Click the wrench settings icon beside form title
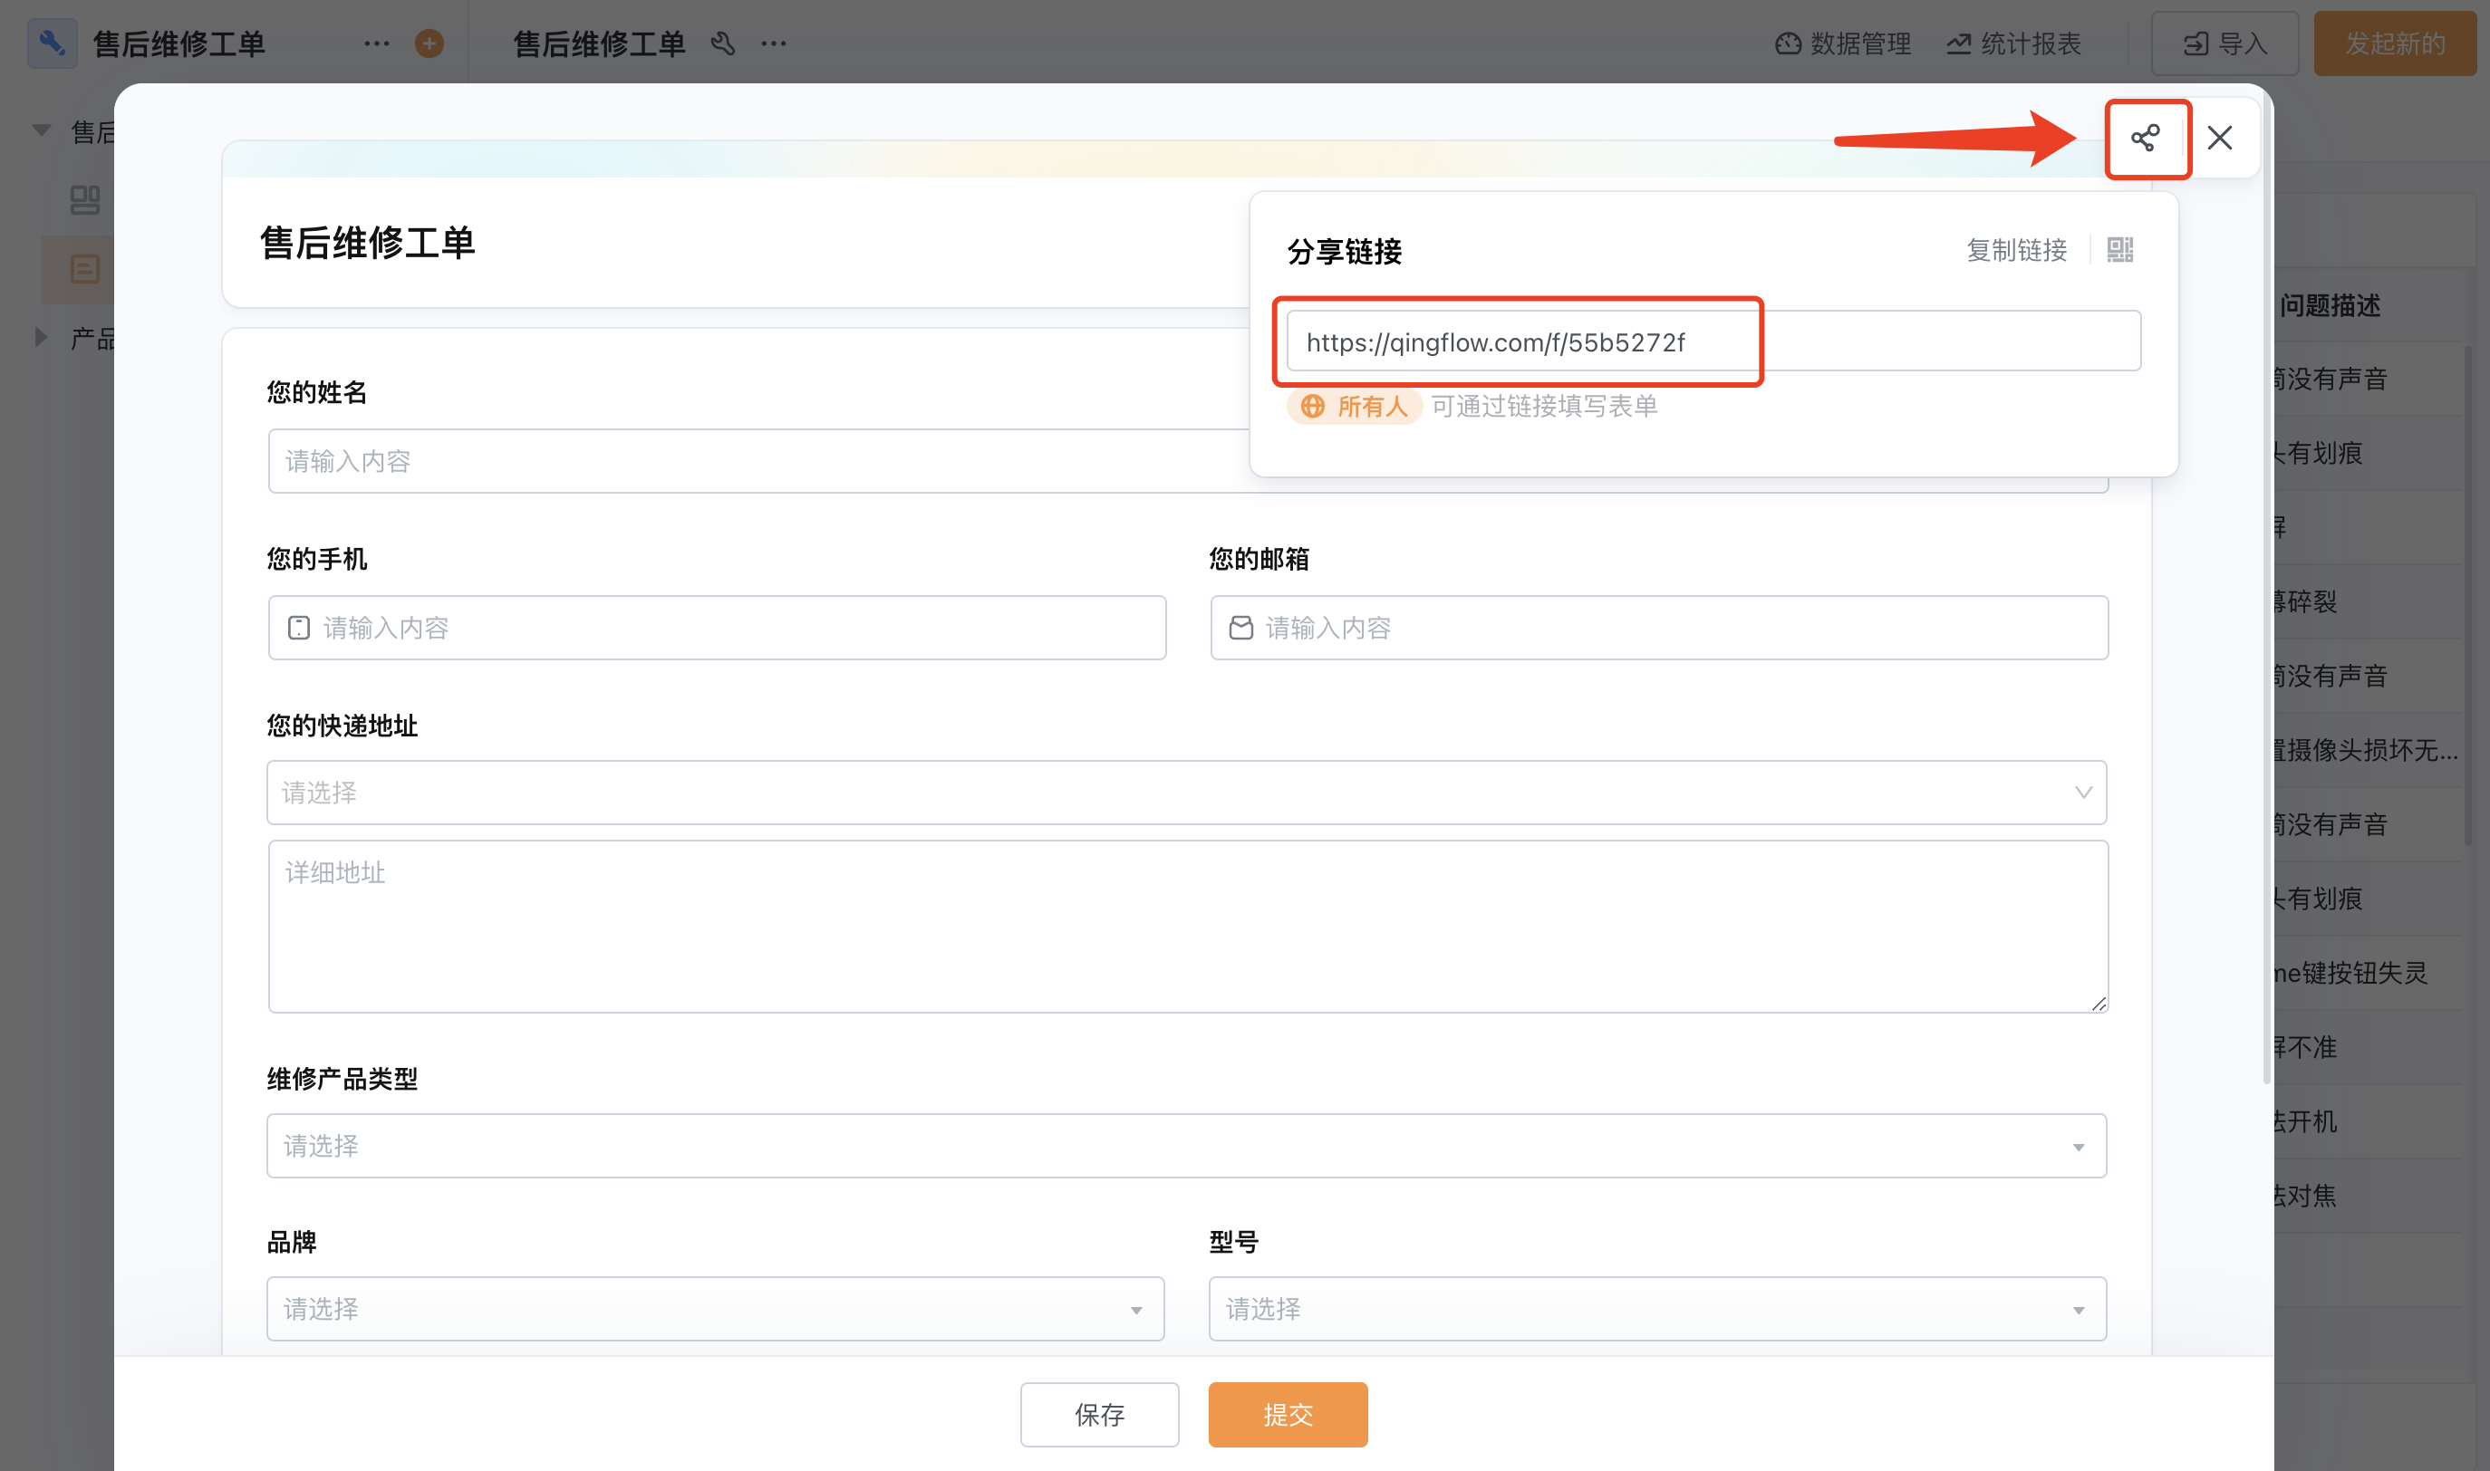 722,43
